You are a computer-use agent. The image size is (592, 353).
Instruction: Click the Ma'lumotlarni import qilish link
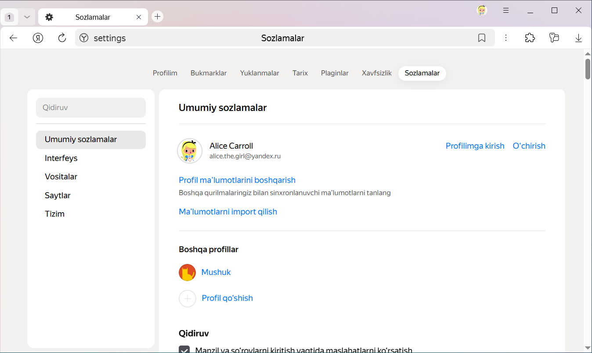pyautogui.click(x=228, y=212)
